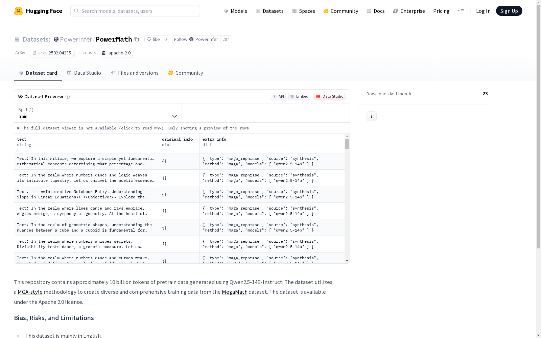
Task: Select row about cube and cuboid
Action: pos(179,227)
